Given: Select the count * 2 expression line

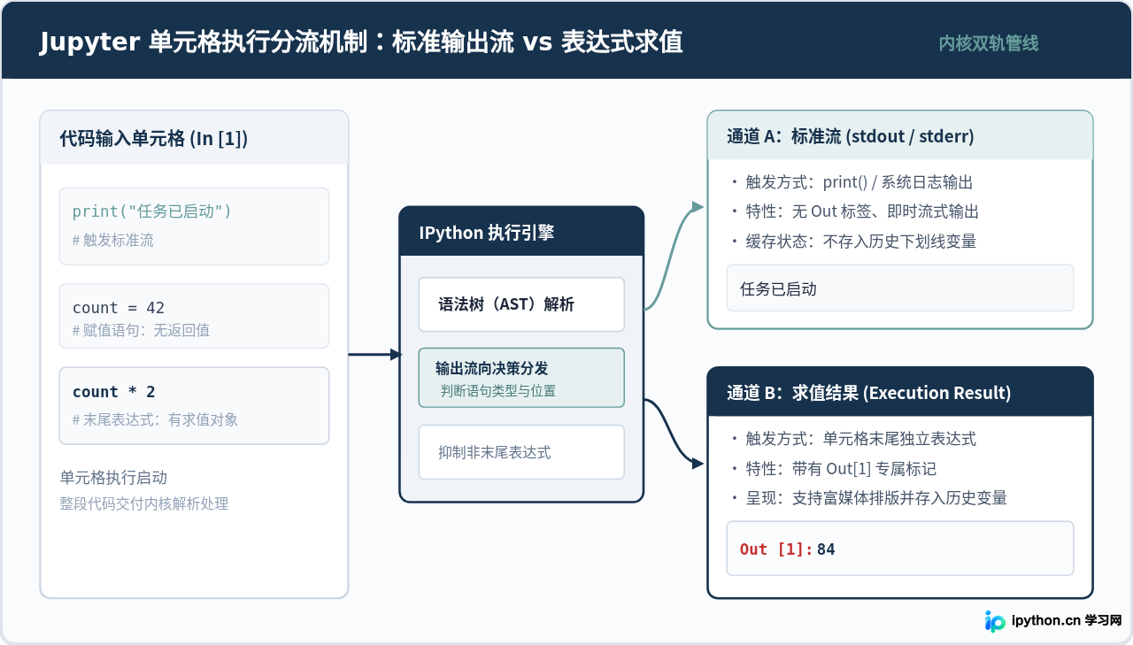Looking at the screenshot, I should [114, 392].
